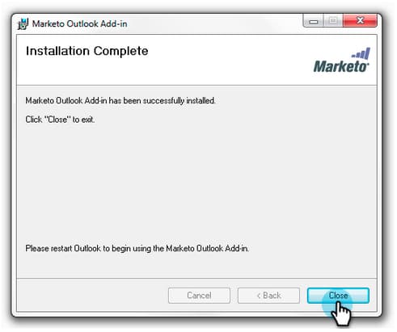The image size is (397, 332).
Task: Click the greyed-out maximize button
Action: pyautogui.click(x=333, y=21)
